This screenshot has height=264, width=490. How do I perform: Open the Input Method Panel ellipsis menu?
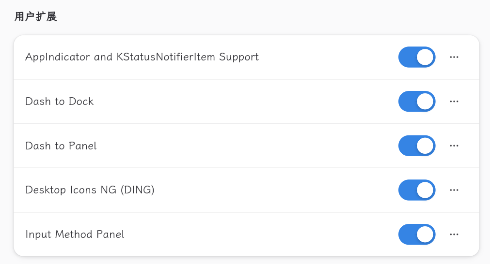pos(454,235)
